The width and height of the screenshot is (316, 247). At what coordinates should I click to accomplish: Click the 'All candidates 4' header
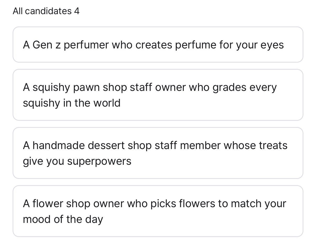[46, 11]
